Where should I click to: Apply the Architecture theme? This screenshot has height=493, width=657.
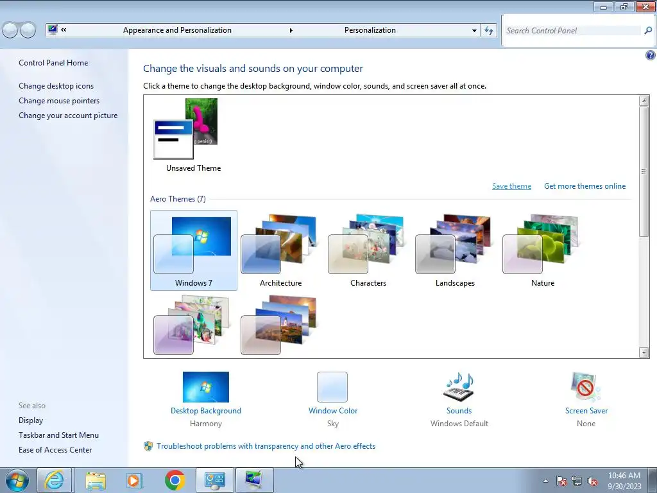(281, 250)
